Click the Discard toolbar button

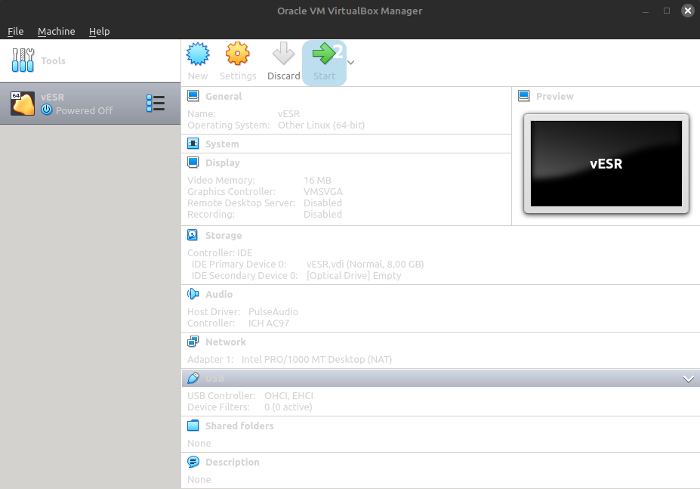(283, 63)
